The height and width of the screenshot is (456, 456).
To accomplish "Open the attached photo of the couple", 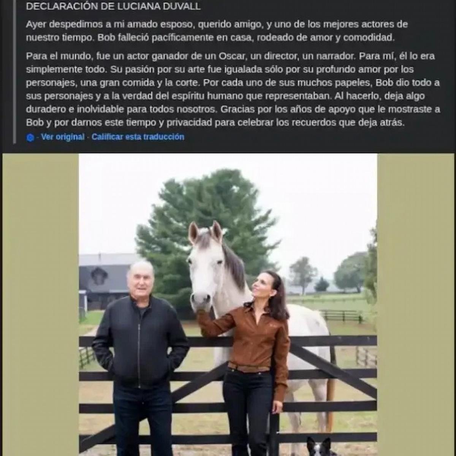I will coord(228,304).
